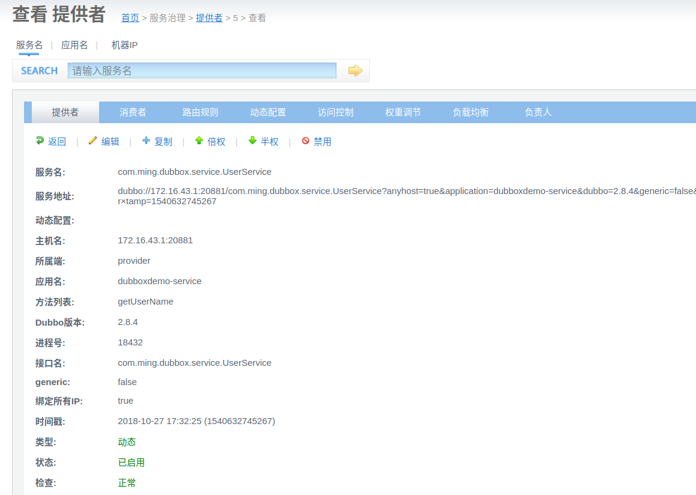Click the Dubbo版本: label
The width and height of the screenshot is (696, 495).
60,323
